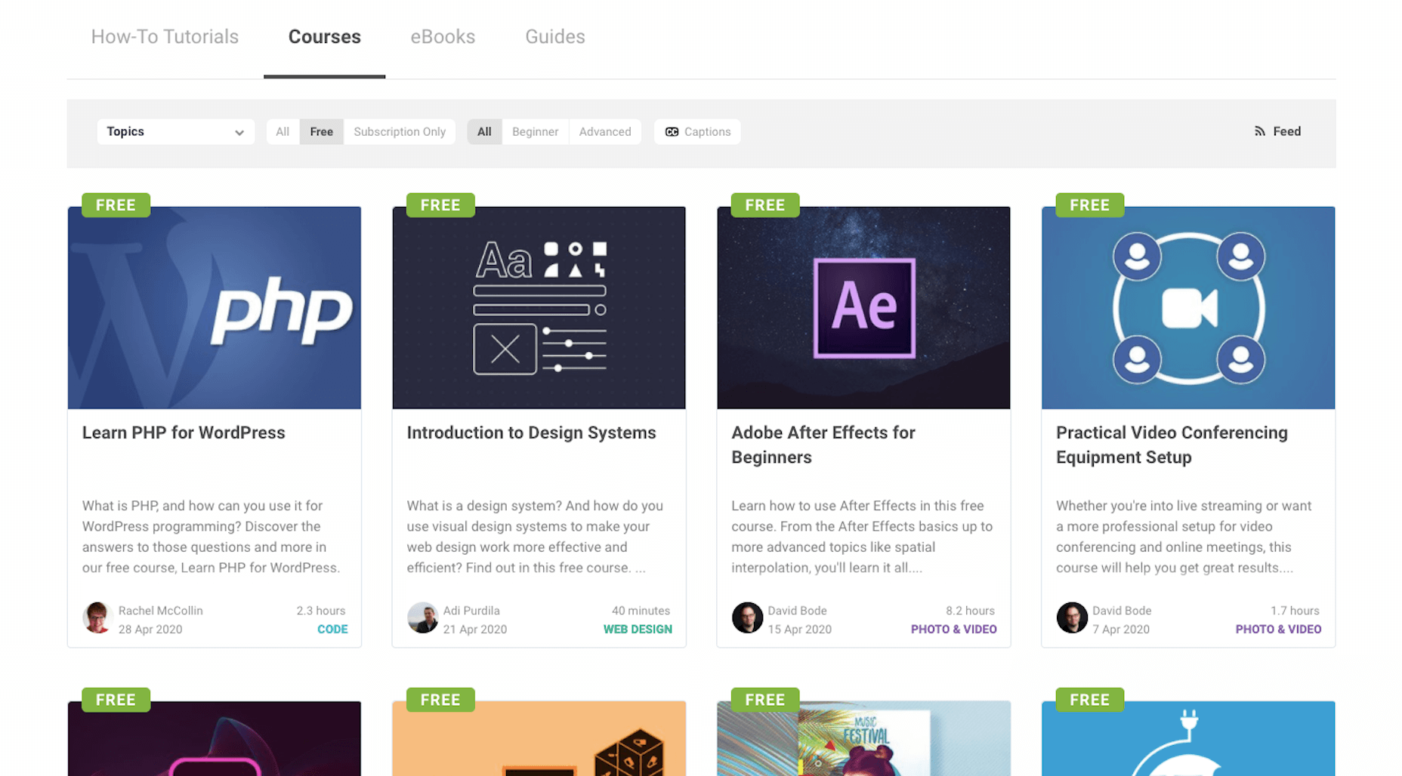Open the WEB DESIGN category link
The height and width of the screenshot is (776, 1402).
tap(638, 629)
